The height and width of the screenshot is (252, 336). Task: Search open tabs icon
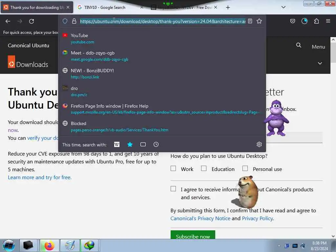(143, 144)
